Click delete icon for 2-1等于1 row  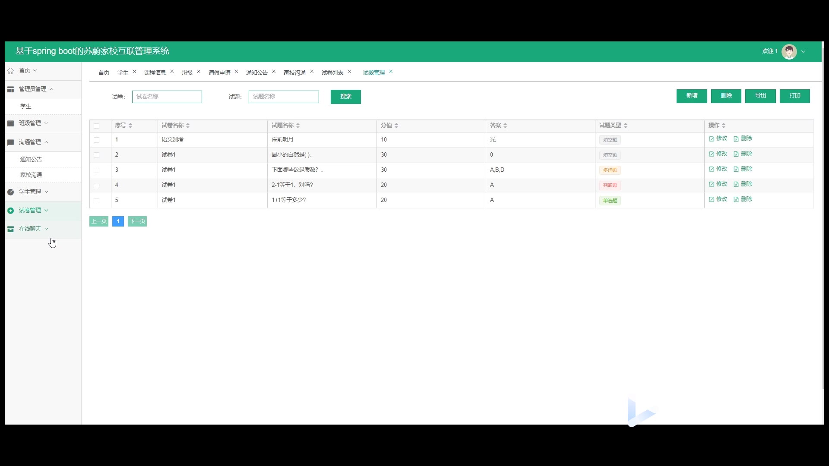click(736, 184)
